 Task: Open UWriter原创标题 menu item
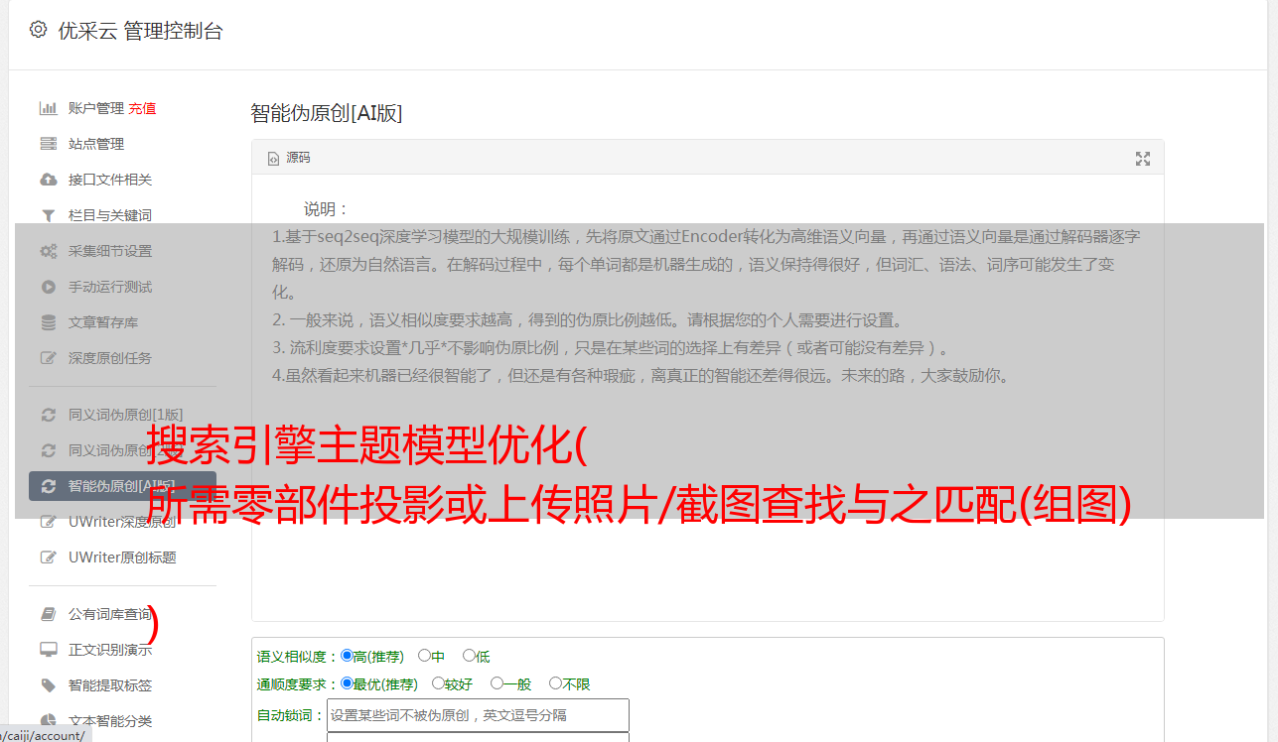[x=122, y=557]
